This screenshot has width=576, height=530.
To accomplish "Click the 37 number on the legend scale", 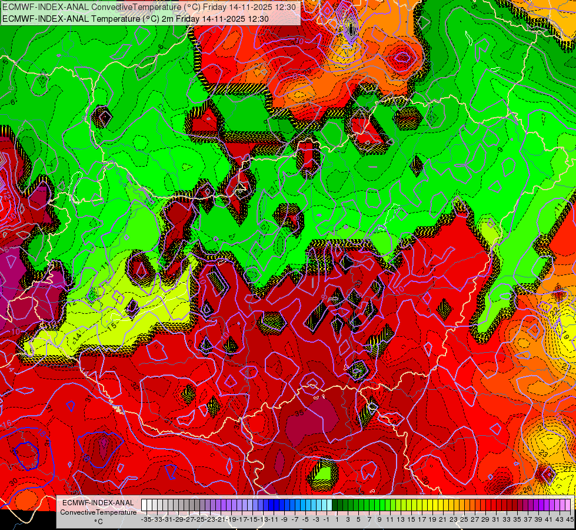I will click(x=528, y=519).
